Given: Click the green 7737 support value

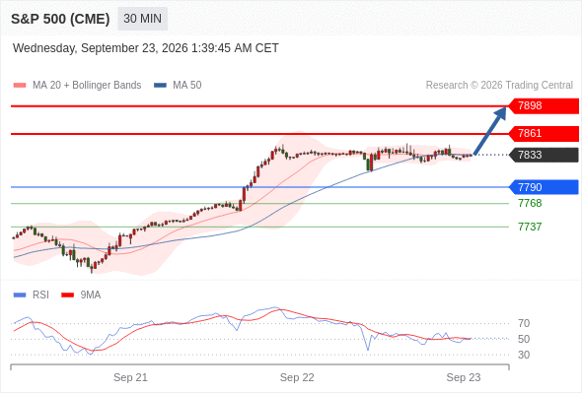Looking at the screenshot, I should 530,227.
